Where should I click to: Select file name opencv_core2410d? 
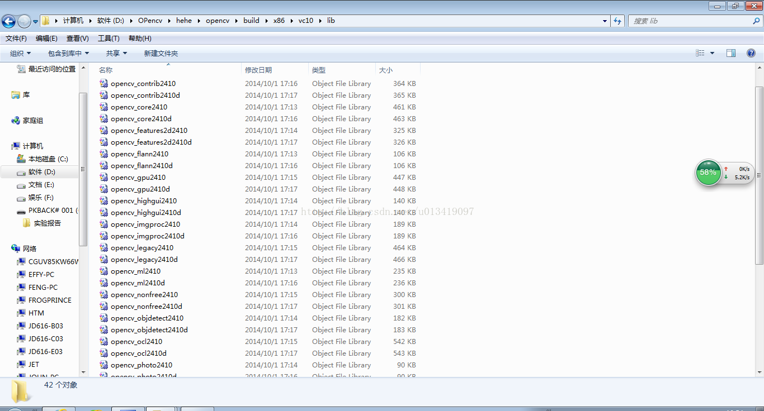141,118
